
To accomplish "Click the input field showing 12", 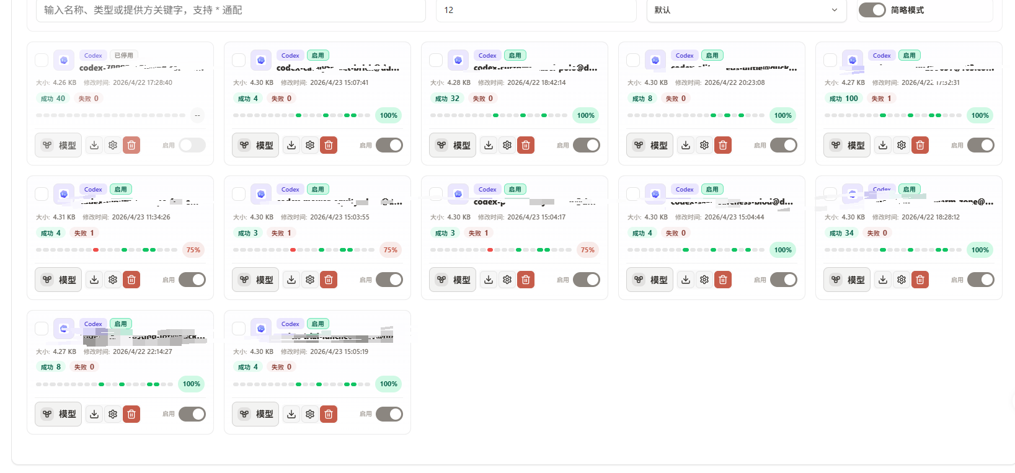I will coord(536,10).
